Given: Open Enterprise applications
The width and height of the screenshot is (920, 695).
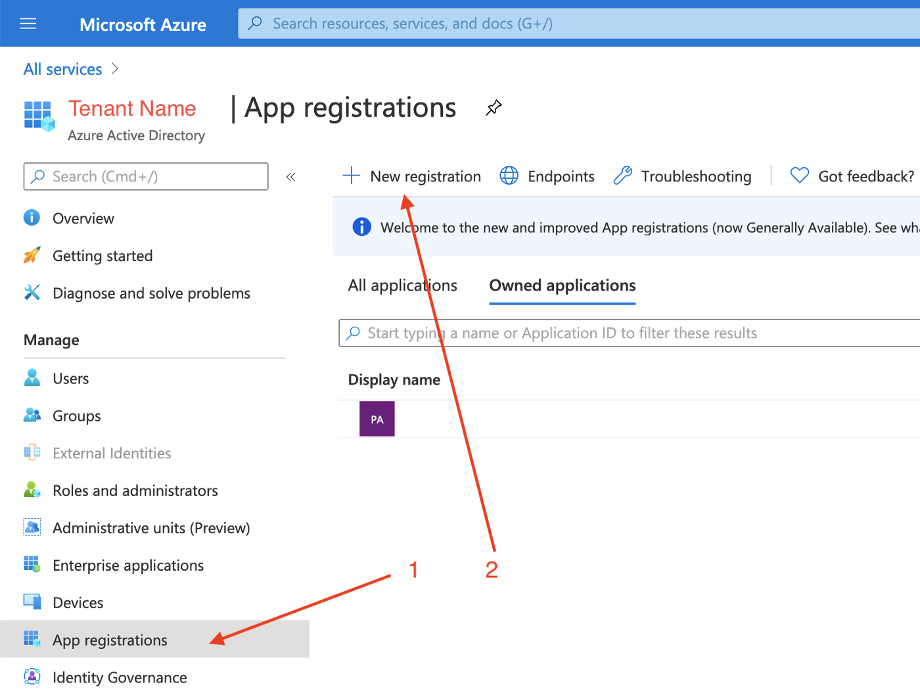Looking at the screenshot, I should (x=128, y=565).
